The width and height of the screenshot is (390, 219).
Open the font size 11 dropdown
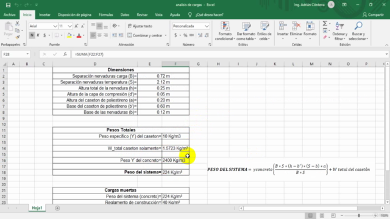click(x=69, y=26)
